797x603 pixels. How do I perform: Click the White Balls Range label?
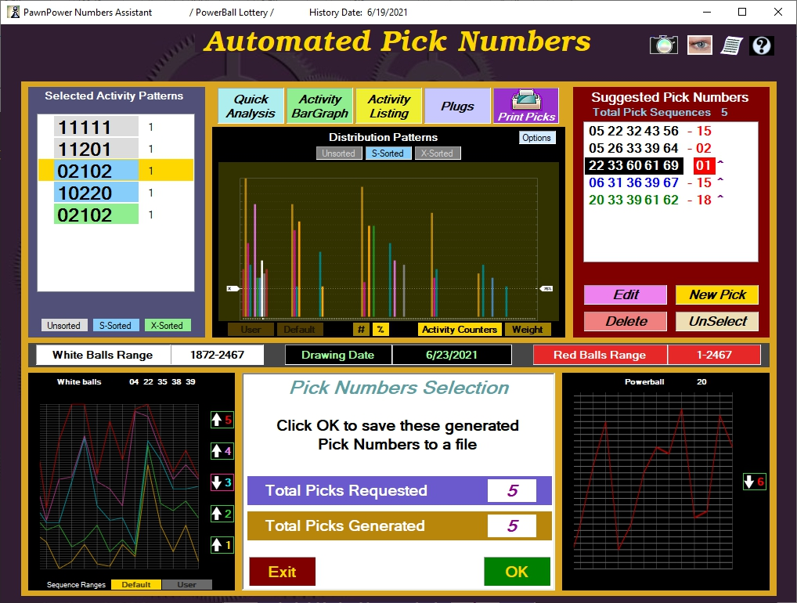[x=103, y=355]
